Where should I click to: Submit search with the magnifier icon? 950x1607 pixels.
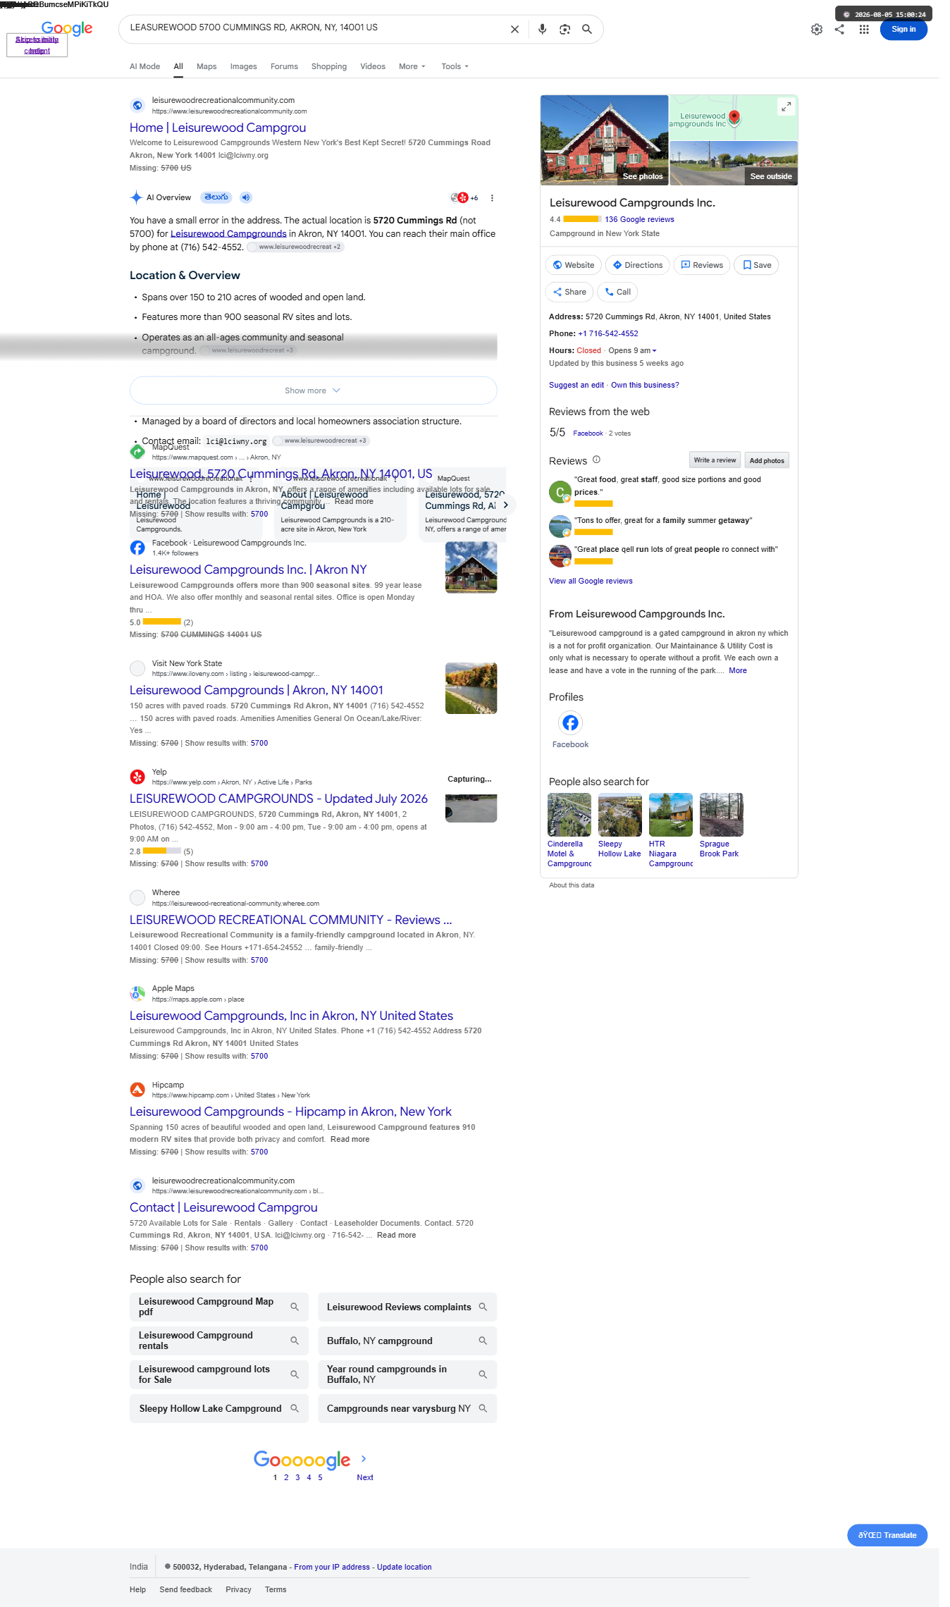586,30
